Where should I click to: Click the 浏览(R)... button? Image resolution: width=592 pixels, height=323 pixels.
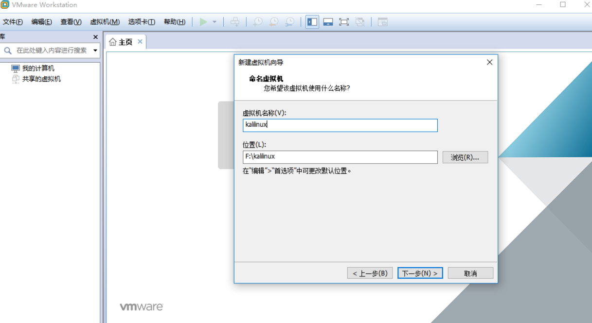465,157
